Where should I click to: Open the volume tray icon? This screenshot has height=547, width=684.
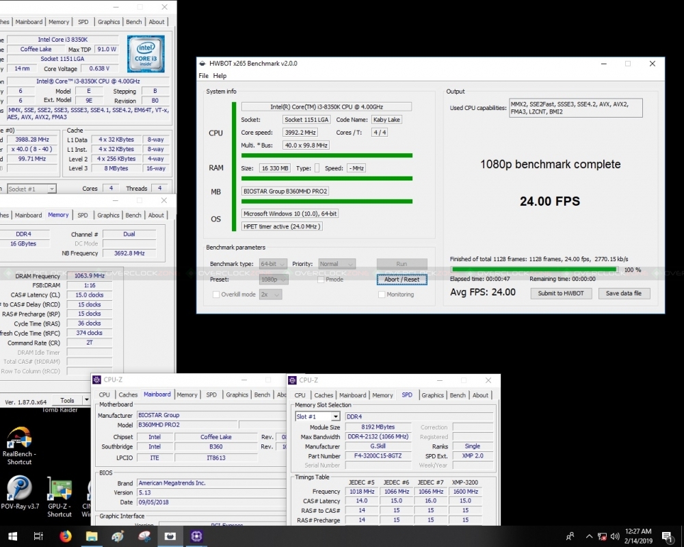click(x=615, y=536)
